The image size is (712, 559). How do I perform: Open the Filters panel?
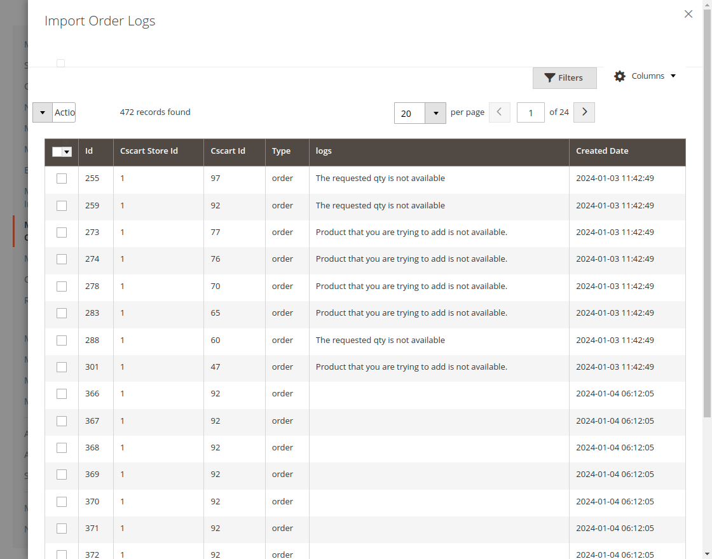pyautogui.click(x=564, y=77)
